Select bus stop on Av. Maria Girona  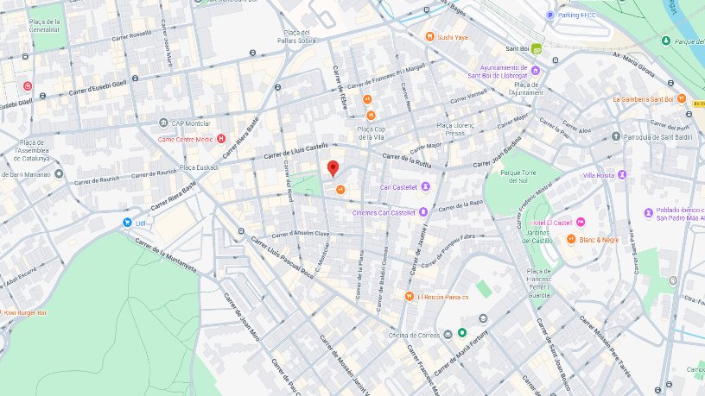pos(670,83)
